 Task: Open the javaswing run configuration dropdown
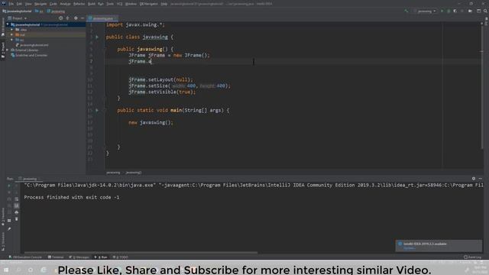tap(425, 11)
